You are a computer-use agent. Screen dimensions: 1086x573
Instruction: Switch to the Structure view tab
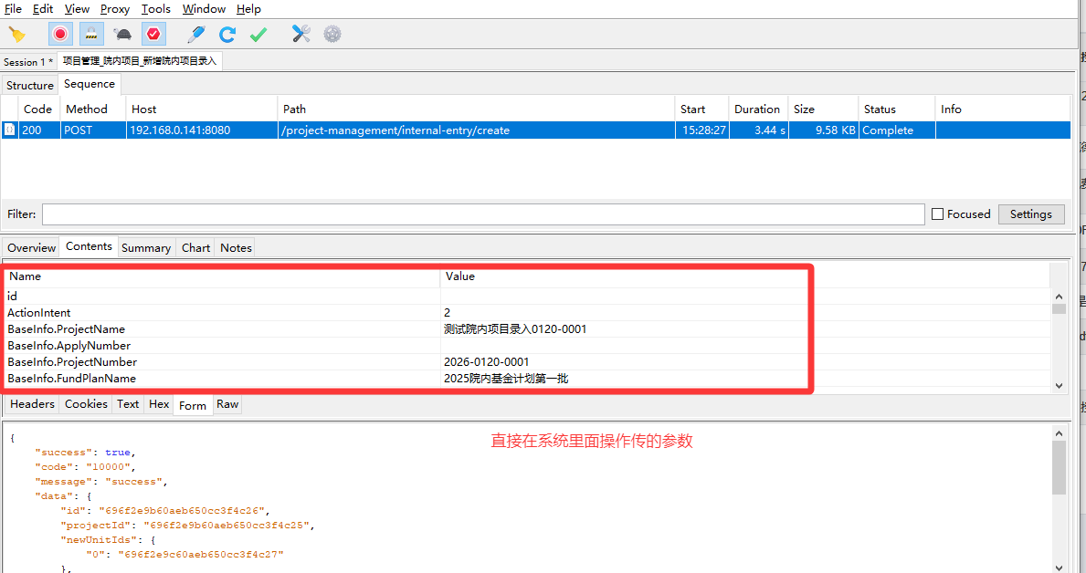pos(30,85)
